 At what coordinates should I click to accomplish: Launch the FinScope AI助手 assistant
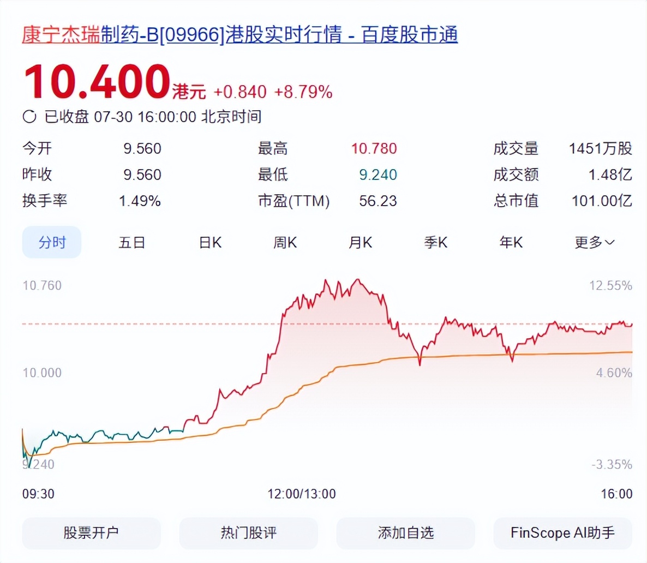point(562,533)
